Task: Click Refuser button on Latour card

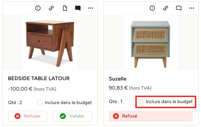Action: click(28, 116)
